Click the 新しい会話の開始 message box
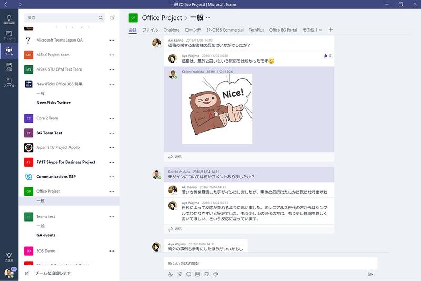The width and height of the screenshot is (421, 281). point(270,263)
